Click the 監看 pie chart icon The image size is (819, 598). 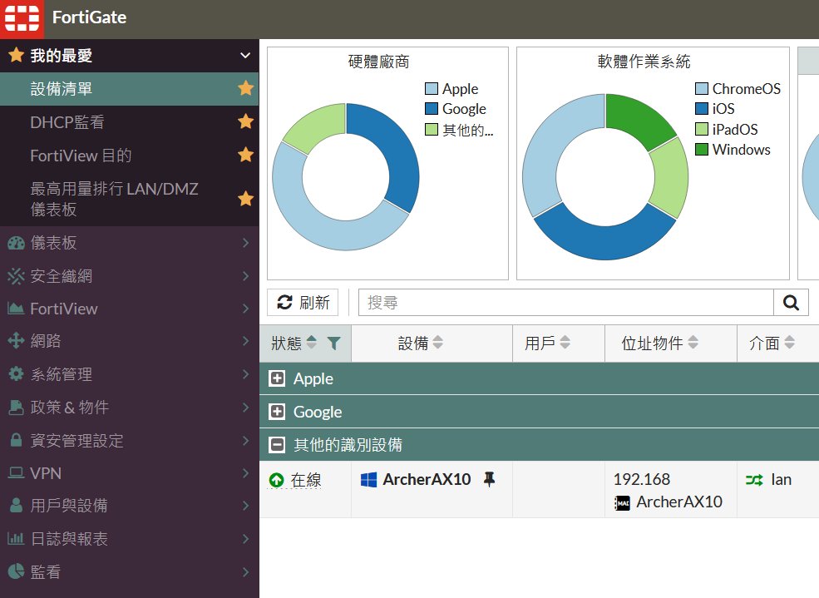pos(16,571)
